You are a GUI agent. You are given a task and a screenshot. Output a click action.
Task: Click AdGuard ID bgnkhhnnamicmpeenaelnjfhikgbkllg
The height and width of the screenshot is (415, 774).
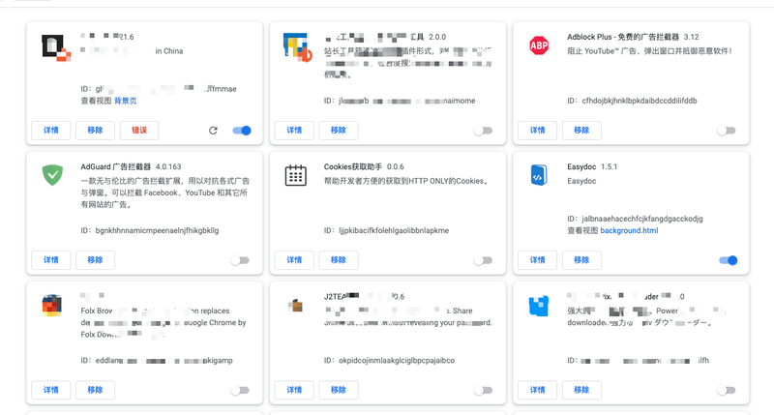coord(157,230)
